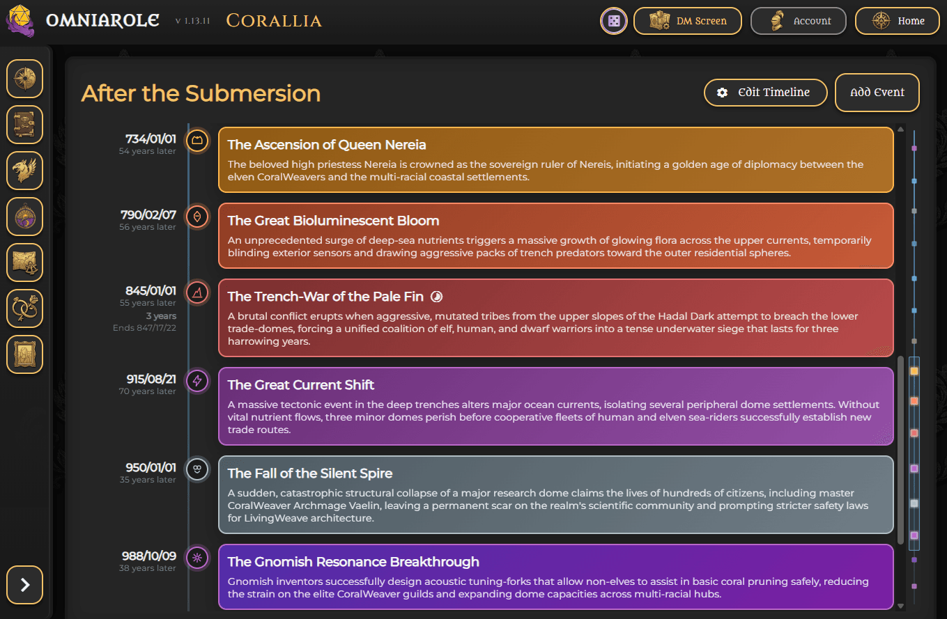
Task: Open the map and sextant sidebar icon
Action: [25, 263]
